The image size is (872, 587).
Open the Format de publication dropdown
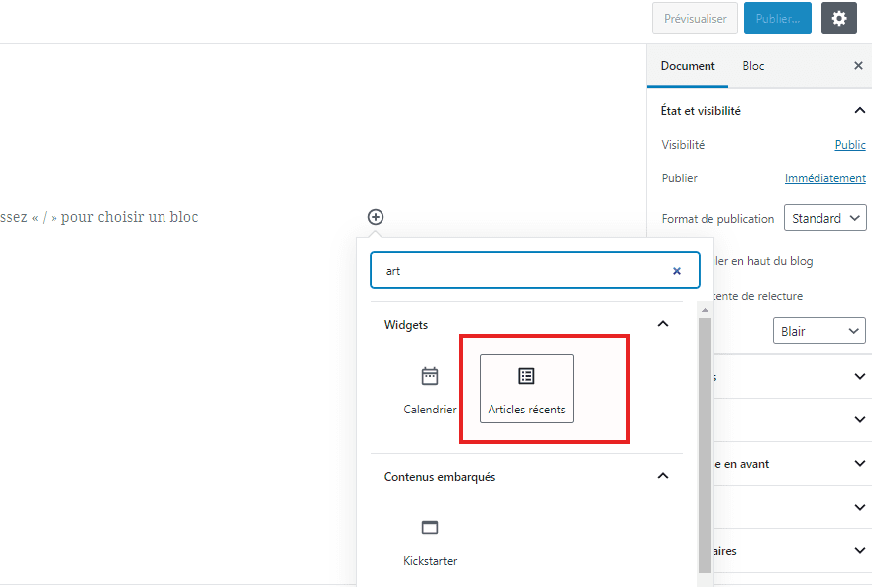coord(824,218)
